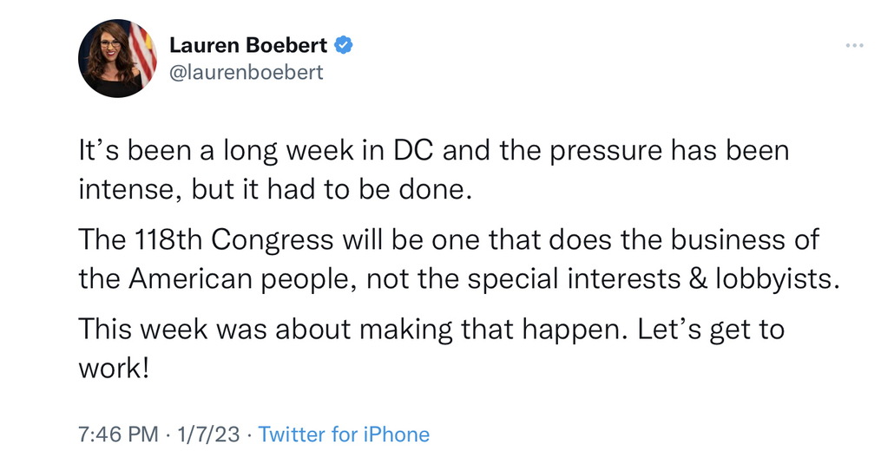Click the 7:46 PM timestamp
881x464 pixels.
118,435
